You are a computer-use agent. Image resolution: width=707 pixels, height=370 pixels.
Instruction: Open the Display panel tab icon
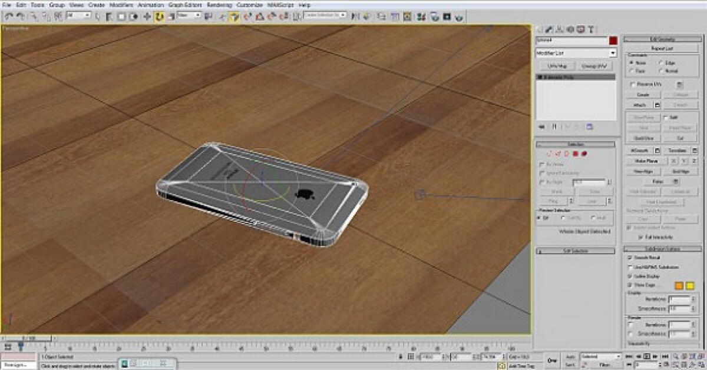click(580, 29)
